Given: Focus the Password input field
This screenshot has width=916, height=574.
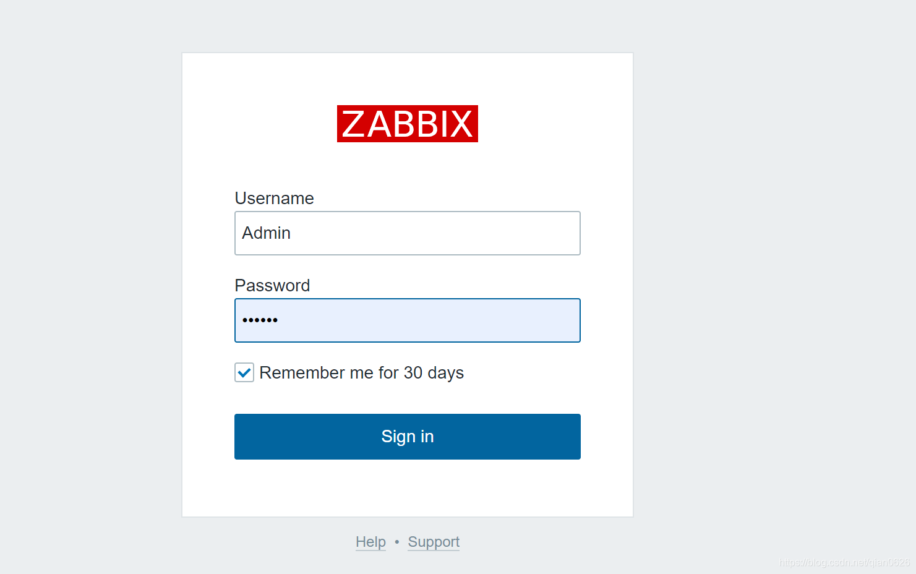Looking at the screenshot, I should [x=408, y=320].
